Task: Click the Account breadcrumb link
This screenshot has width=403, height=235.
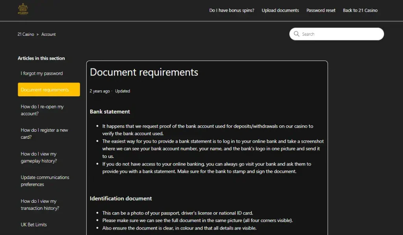Action: pyautogui.click(x=48, y=34)
